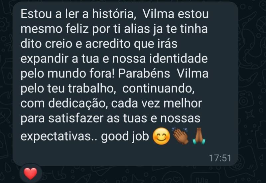Click "Vilma" right after "Parabéns"
This screenshot has width=266, height=183.
[193, 74]
